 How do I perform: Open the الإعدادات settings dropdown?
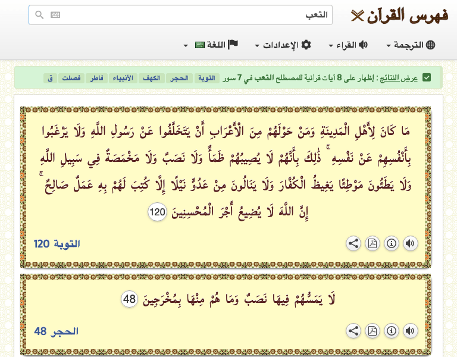(x=283, y=45)
